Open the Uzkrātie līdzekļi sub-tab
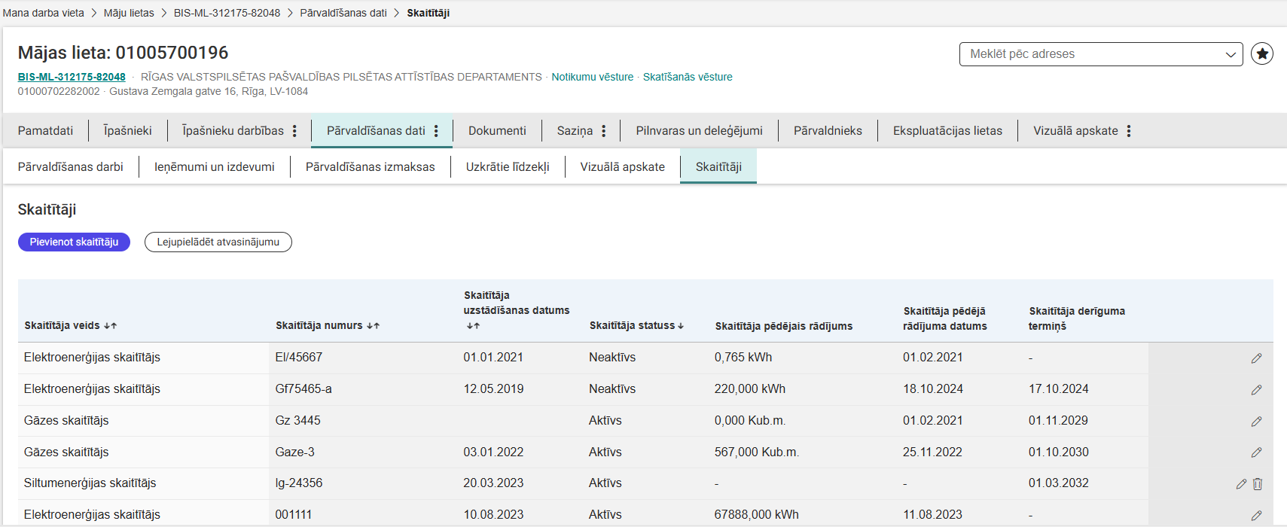This screenshot has width=1287, height=527. pos(508,167)
